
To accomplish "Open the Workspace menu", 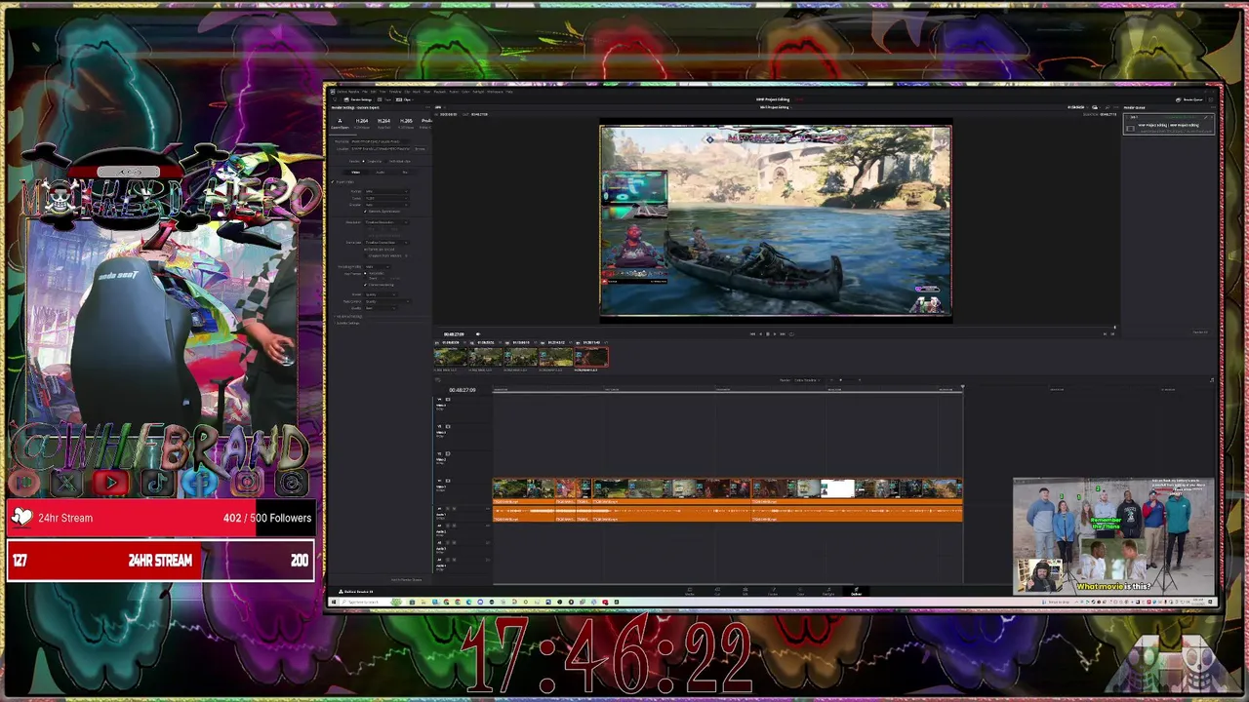I will (495, 92).
